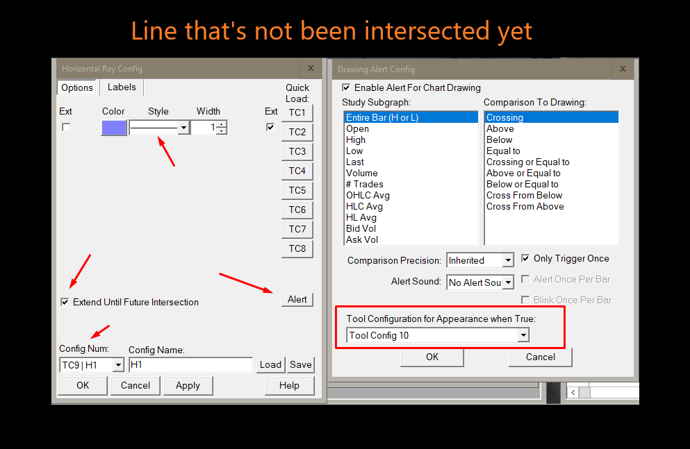Click the Width value field
Screen dimensions: 690x449
(x=204, y=128)
